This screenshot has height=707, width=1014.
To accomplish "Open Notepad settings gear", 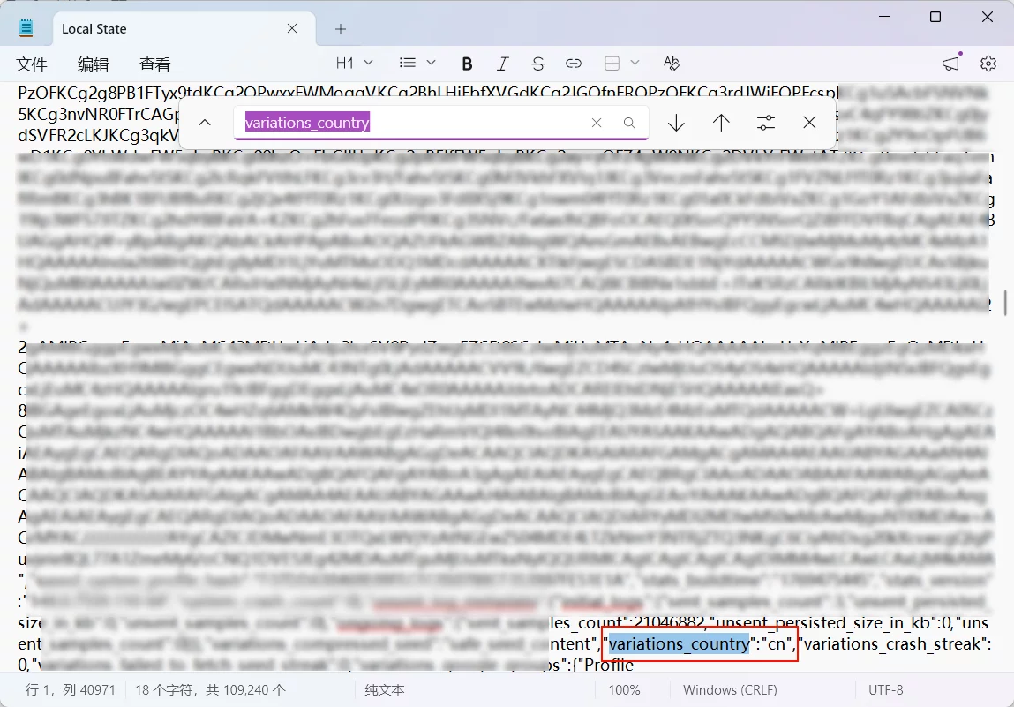I will [x=988, y=64].
